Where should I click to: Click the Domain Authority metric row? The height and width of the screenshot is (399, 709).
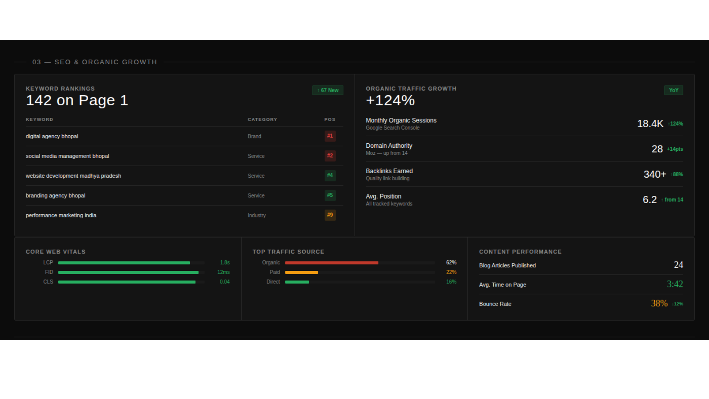[x=524, y=149]
